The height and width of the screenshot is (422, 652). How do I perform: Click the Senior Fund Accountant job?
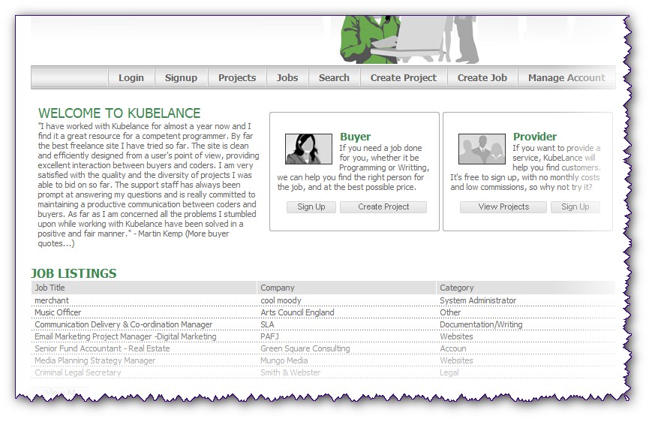pos(102,348)
